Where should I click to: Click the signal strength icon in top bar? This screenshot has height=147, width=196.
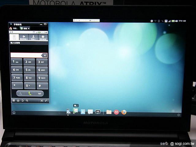tap(169, 21)
